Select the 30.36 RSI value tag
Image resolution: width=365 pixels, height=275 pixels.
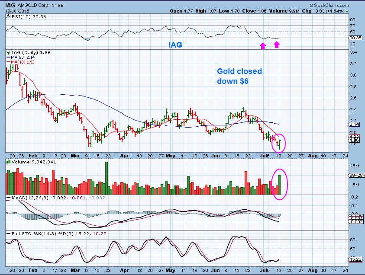pyautogui.click(x=355, y=38)
